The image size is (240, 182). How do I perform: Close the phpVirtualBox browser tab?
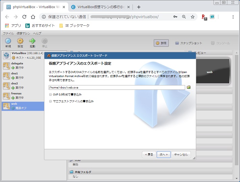pos(64,7)
